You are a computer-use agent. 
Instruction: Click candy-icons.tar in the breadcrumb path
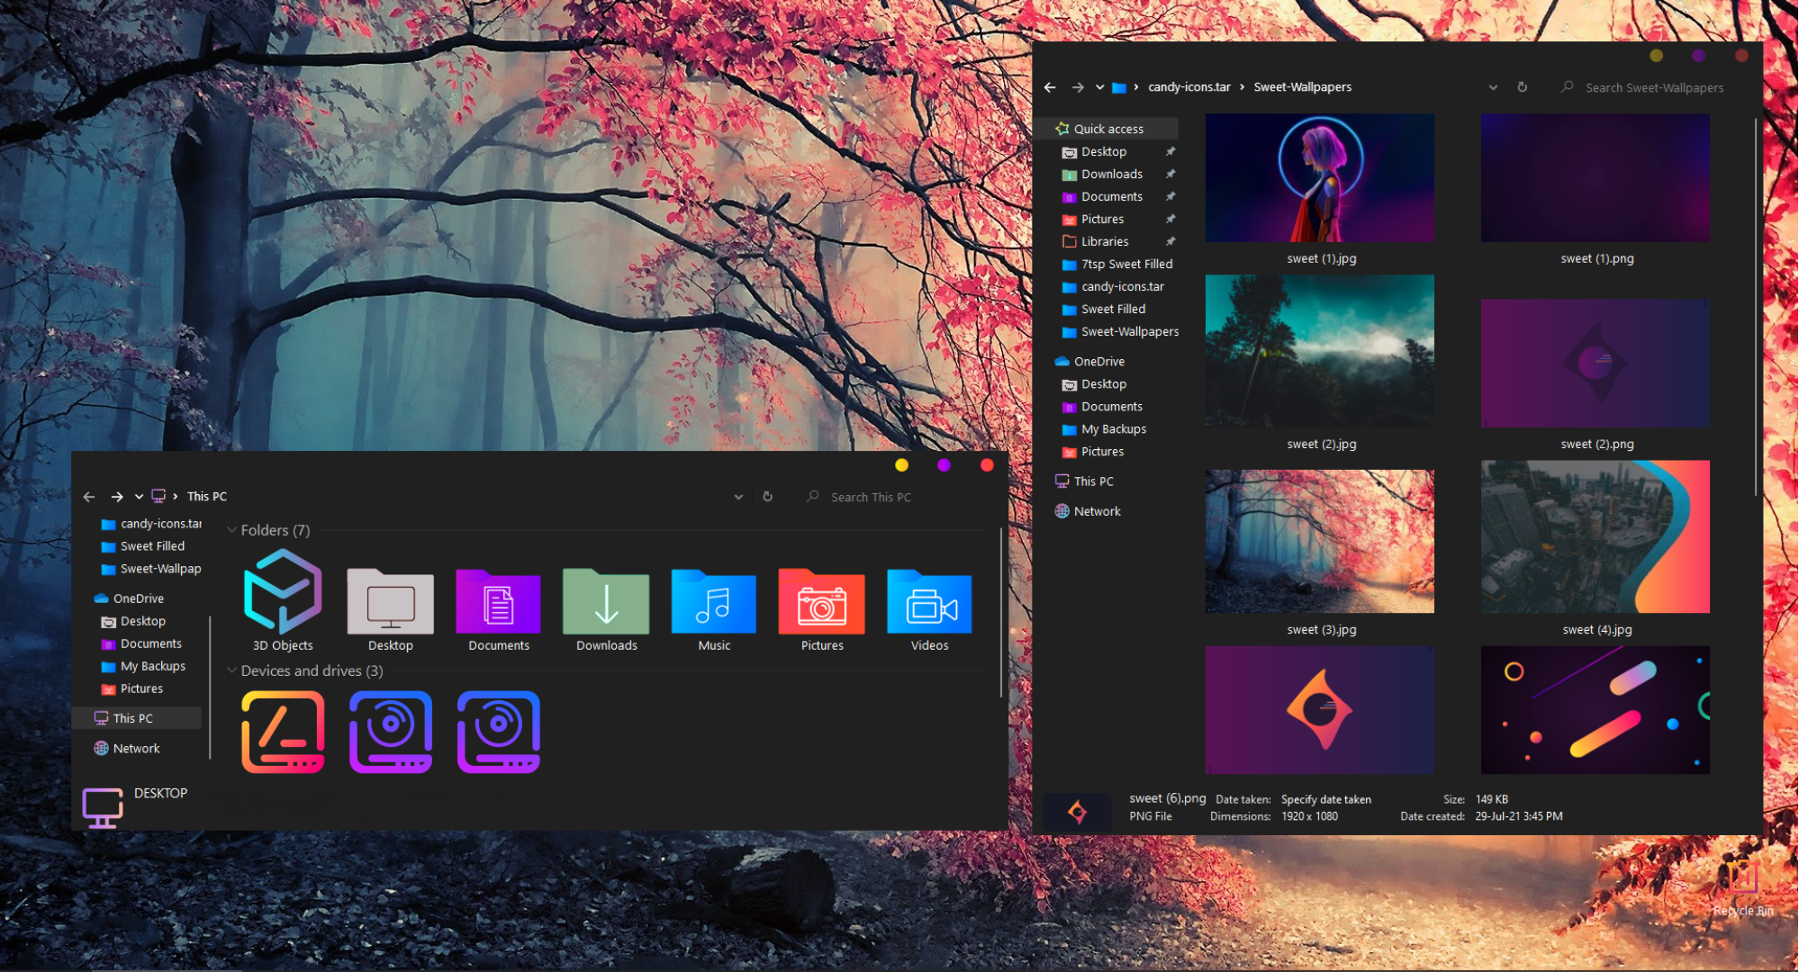(1189, 87)
